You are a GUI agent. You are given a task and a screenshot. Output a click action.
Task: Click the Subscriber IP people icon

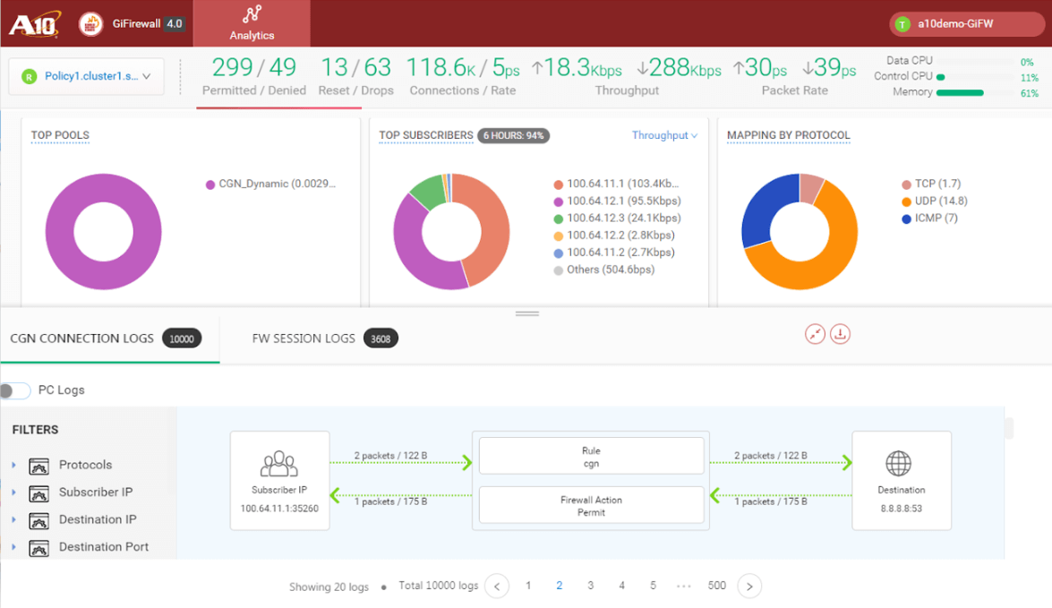278,464
